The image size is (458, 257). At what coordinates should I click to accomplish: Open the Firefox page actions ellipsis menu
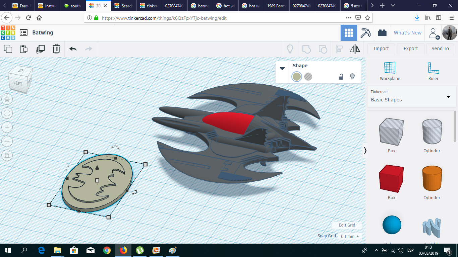click(348, 18)
